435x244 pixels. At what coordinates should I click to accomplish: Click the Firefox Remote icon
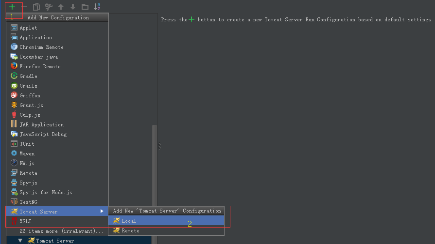pyautogui.click(x=14, y=66)
